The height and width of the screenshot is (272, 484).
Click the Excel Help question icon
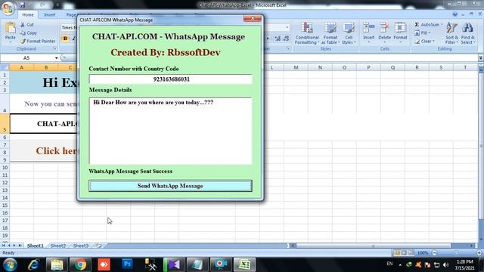tap(455, 14)
